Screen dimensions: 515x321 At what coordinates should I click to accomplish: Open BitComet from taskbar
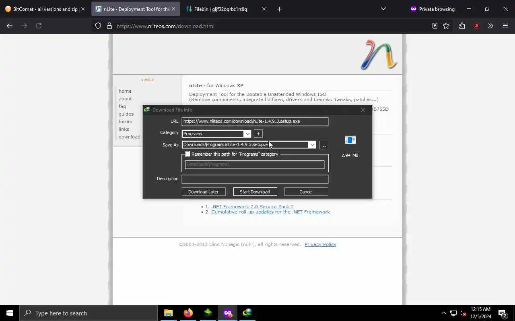point(247,313)
